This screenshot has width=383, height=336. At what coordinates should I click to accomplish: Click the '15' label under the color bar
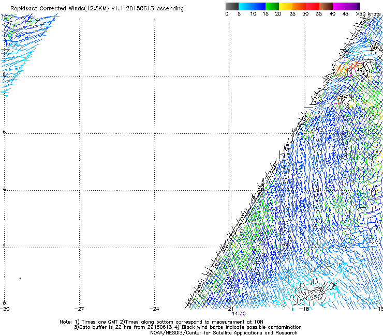pos(266,14)
